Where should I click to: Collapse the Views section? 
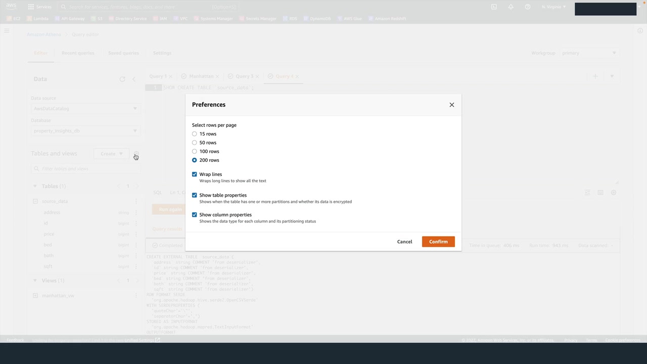[x=35, y=281]
